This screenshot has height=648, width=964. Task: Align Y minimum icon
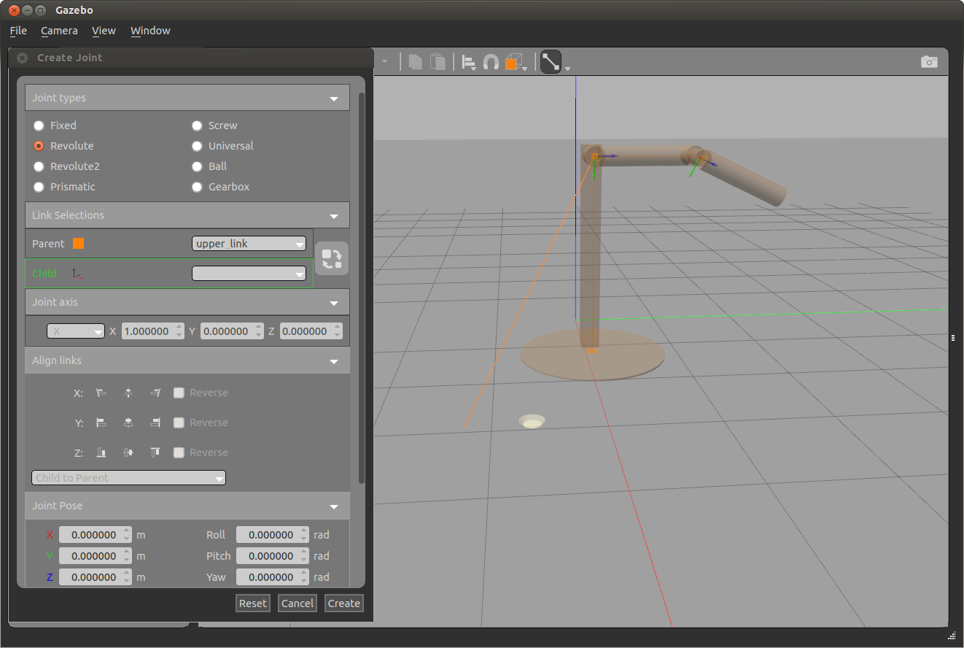101,423
